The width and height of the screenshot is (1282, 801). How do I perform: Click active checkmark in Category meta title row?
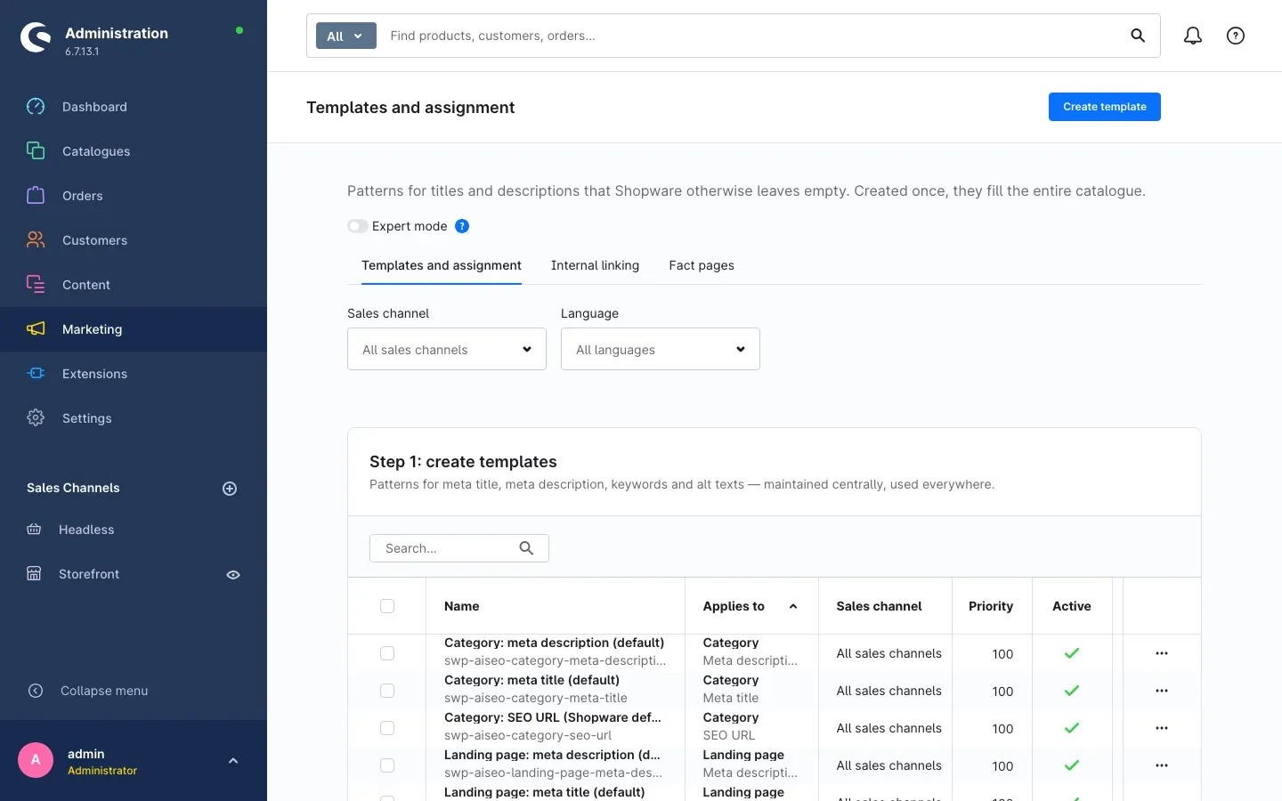click(1072, 691)
